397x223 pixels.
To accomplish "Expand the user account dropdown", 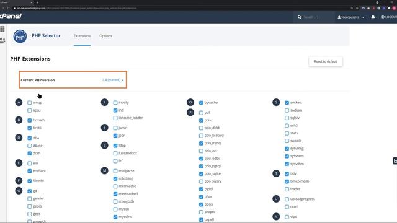I will coord(351,17).
